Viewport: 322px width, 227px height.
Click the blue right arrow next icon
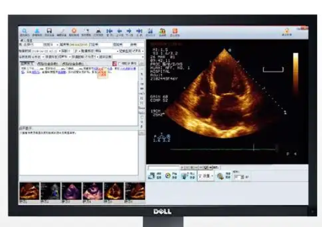click(x=129, y=31)
